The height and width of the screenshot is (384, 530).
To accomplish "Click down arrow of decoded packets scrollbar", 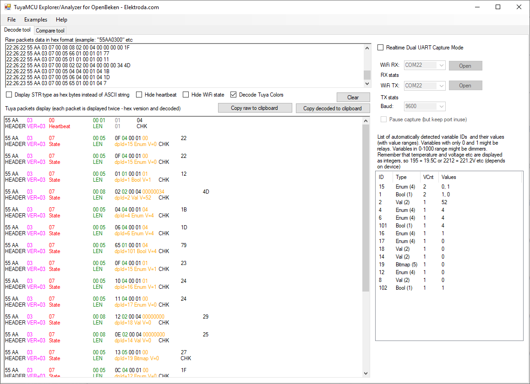I will coord(366,373).
